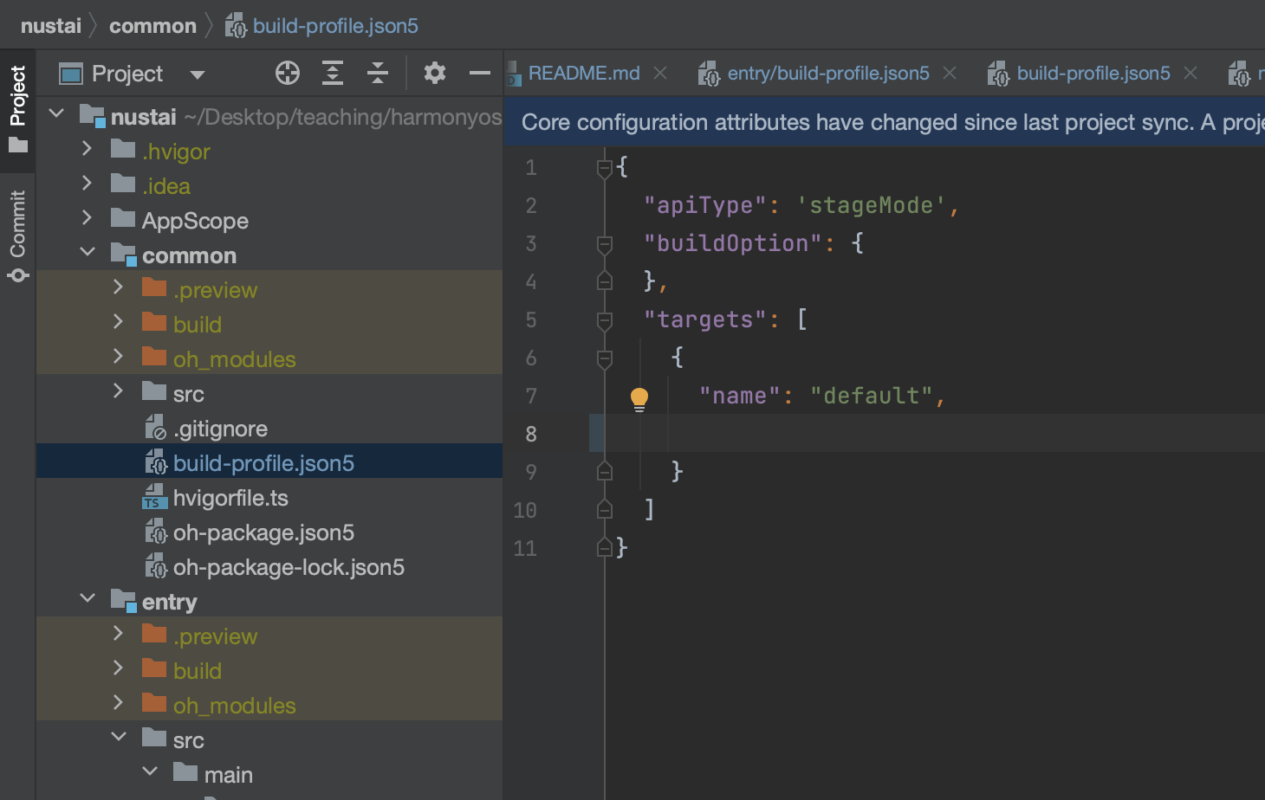Expand build folder under common
The width and height of the screenshot is (1265, 800).
(118, 321)
